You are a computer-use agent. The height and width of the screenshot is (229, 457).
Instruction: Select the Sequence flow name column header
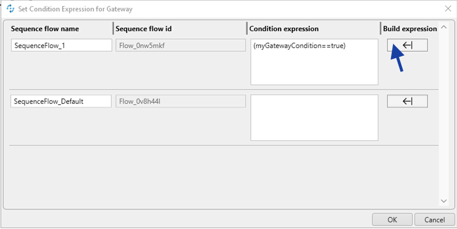coord(45,28)
